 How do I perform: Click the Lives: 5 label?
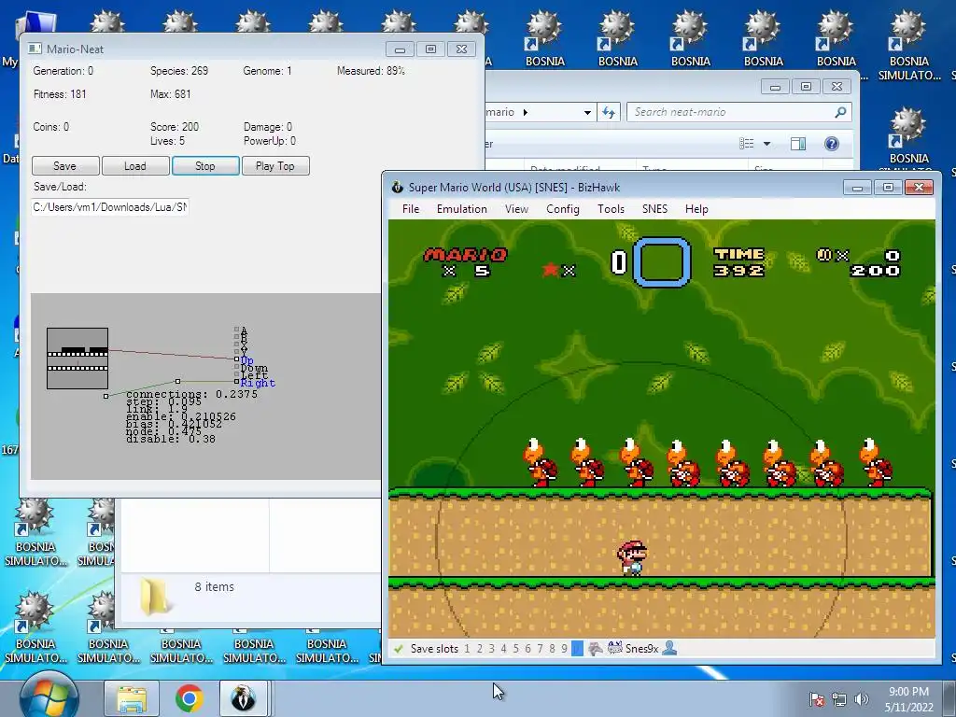tap(168, 141)
